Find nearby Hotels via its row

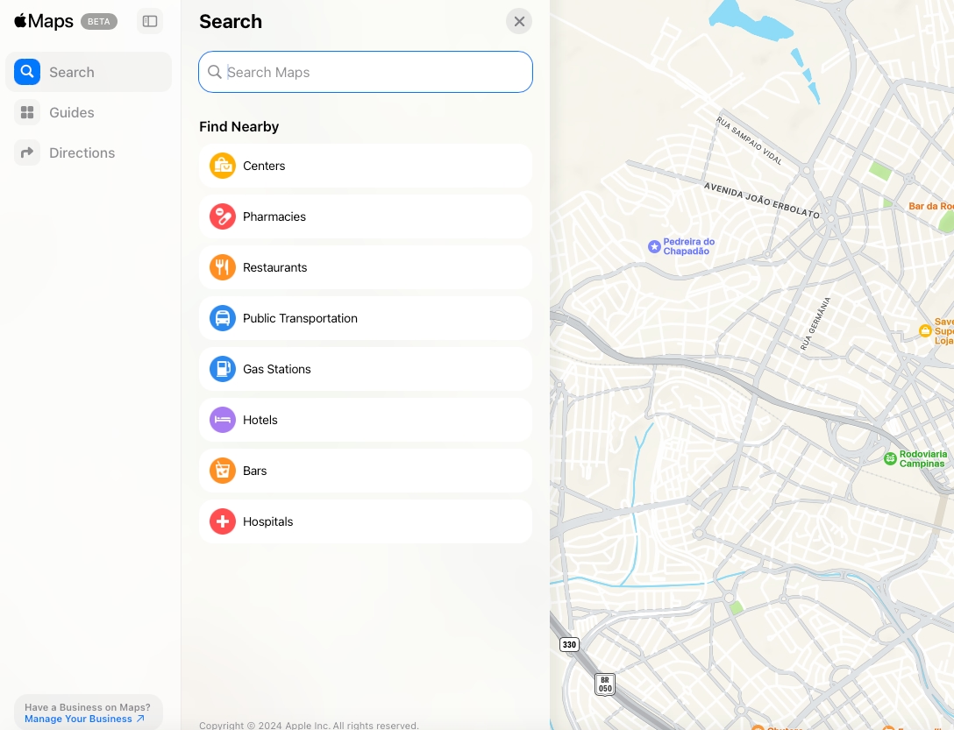point(365,420)
